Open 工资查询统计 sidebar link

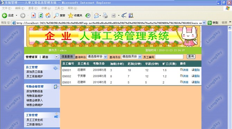point(35,124)
